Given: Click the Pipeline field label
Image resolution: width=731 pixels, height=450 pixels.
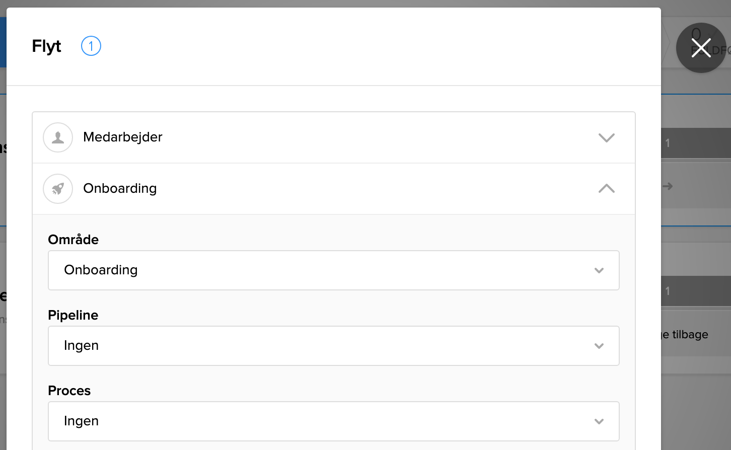Looking at the screenshot, I should 73,315.
